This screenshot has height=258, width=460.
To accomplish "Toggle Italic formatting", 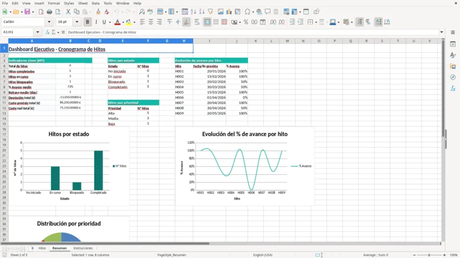I will 96,22.
